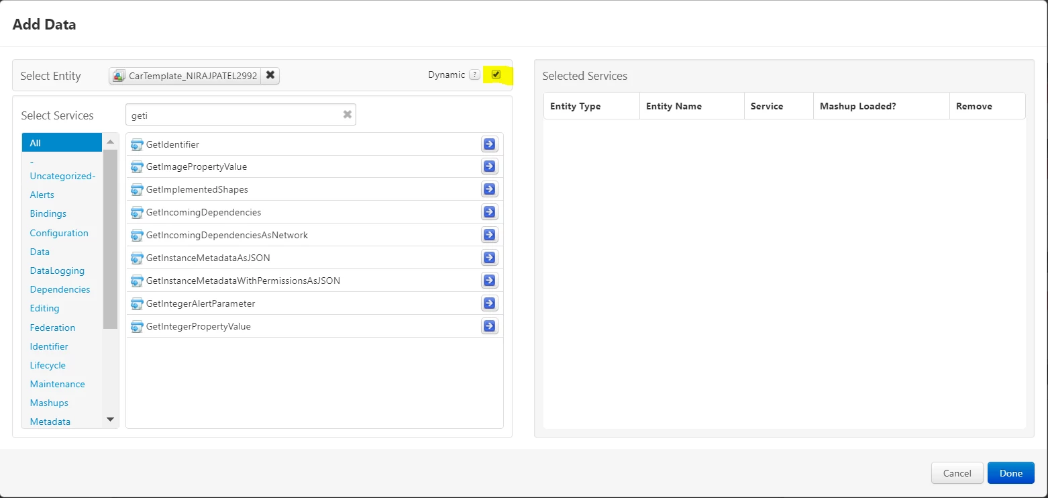Remove the CarTemplate_NIRAJPATEL2992 entity selection

(x=270, y=75)
